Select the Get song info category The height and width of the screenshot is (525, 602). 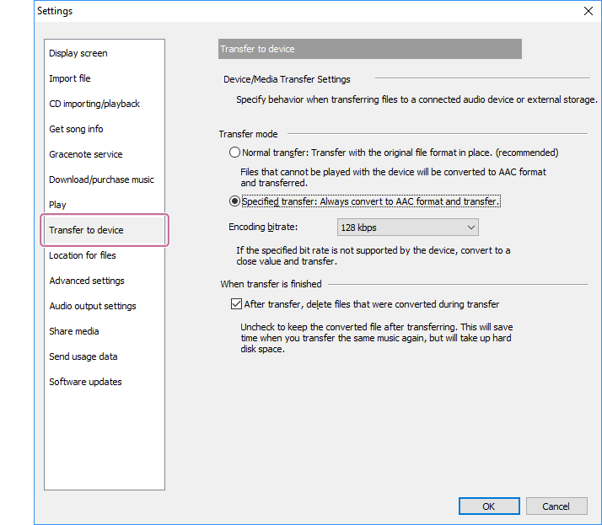pos(76,129)
